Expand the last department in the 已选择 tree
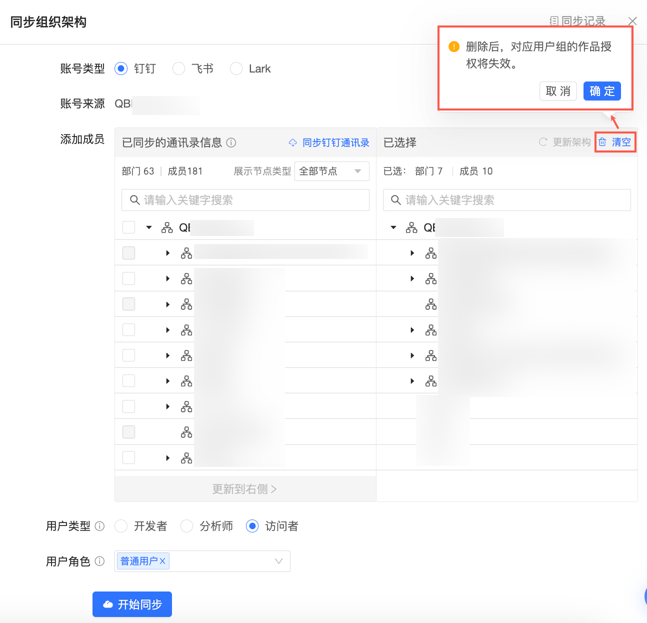Screen dimensions: 647x623 coord(412,381)
